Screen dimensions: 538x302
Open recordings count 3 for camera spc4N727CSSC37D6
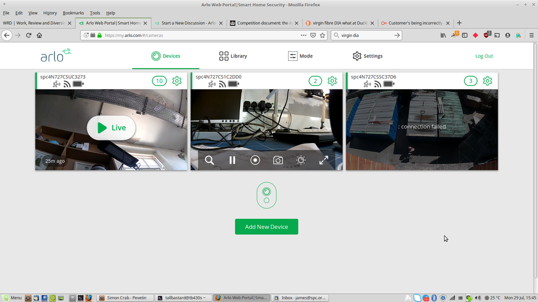click(x=471, y=81)
